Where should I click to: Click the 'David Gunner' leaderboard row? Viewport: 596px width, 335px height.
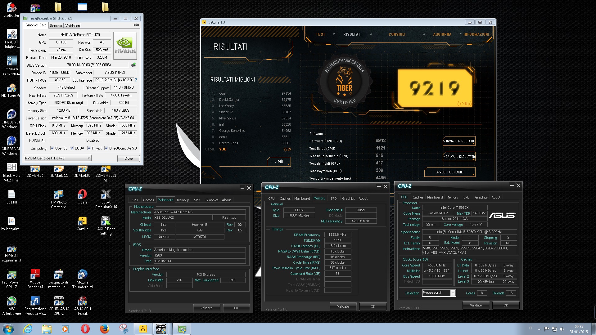(x=251, y=100)
